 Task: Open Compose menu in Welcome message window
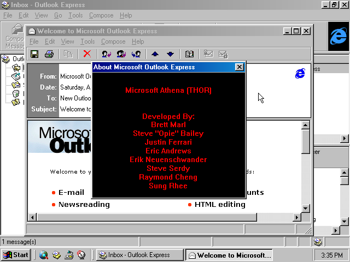[x=113, y=41]
